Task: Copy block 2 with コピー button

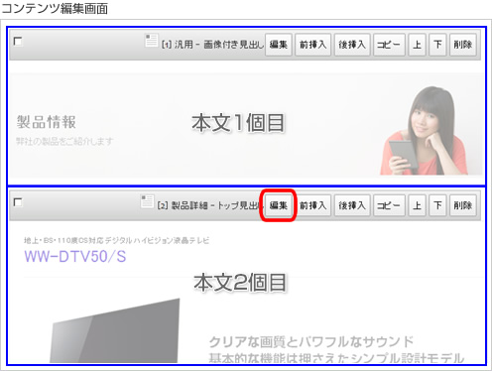Action: [389, 205]
